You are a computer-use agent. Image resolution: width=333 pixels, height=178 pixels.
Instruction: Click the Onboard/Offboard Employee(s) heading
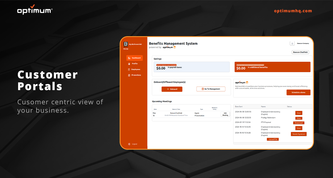(170, 82)
